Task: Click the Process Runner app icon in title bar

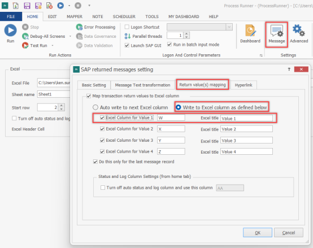Action: [5, 6]
